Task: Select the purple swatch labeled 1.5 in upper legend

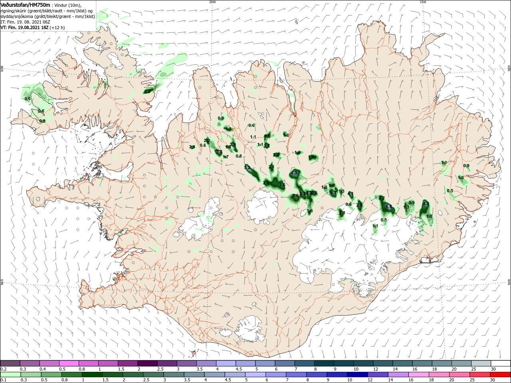Action: [128, 363]
